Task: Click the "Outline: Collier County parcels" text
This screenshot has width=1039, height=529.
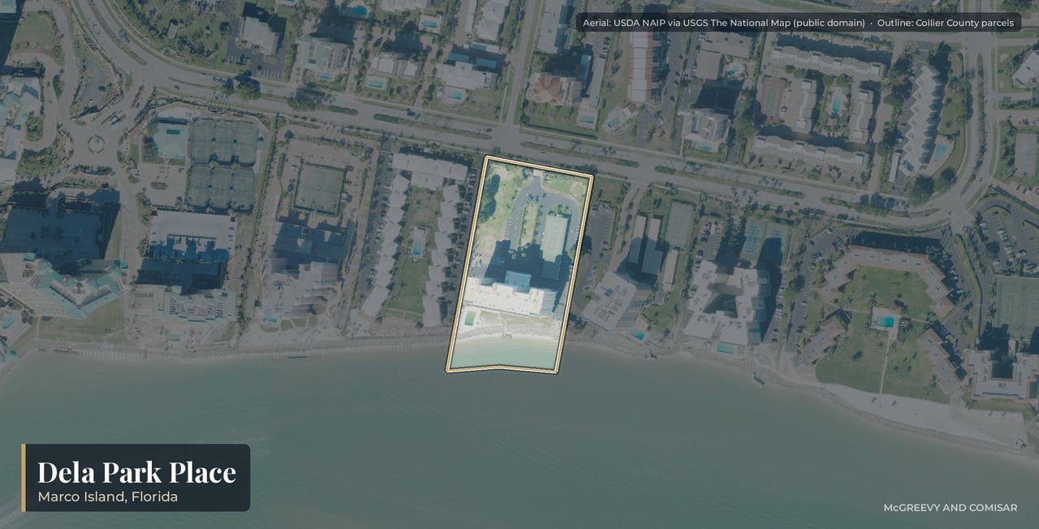Action: [946, 23]
